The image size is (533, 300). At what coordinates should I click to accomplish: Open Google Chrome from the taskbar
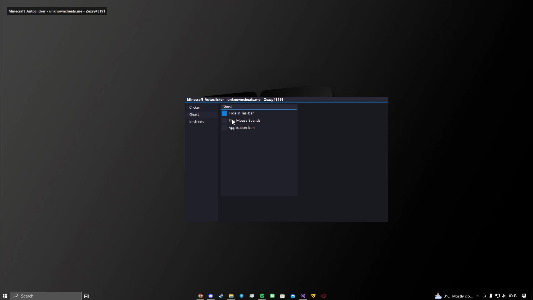tap(200, 296)
